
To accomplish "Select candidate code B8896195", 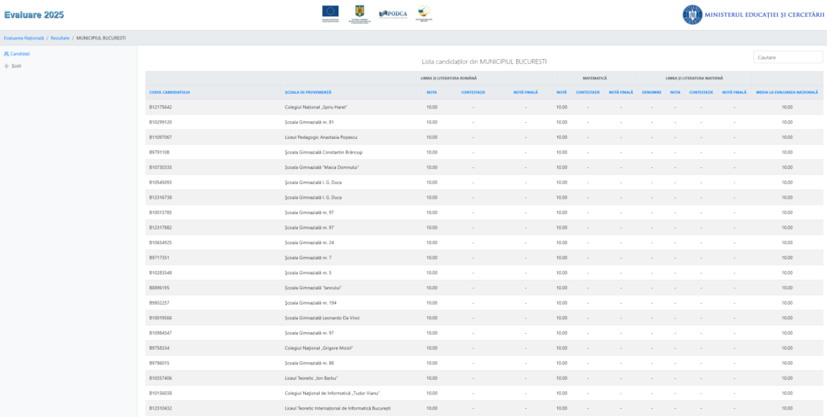I will click(159, 288).
